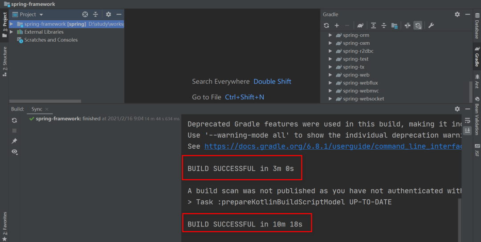
Task: Collapse all in Project panel
Action: point(96,14)
